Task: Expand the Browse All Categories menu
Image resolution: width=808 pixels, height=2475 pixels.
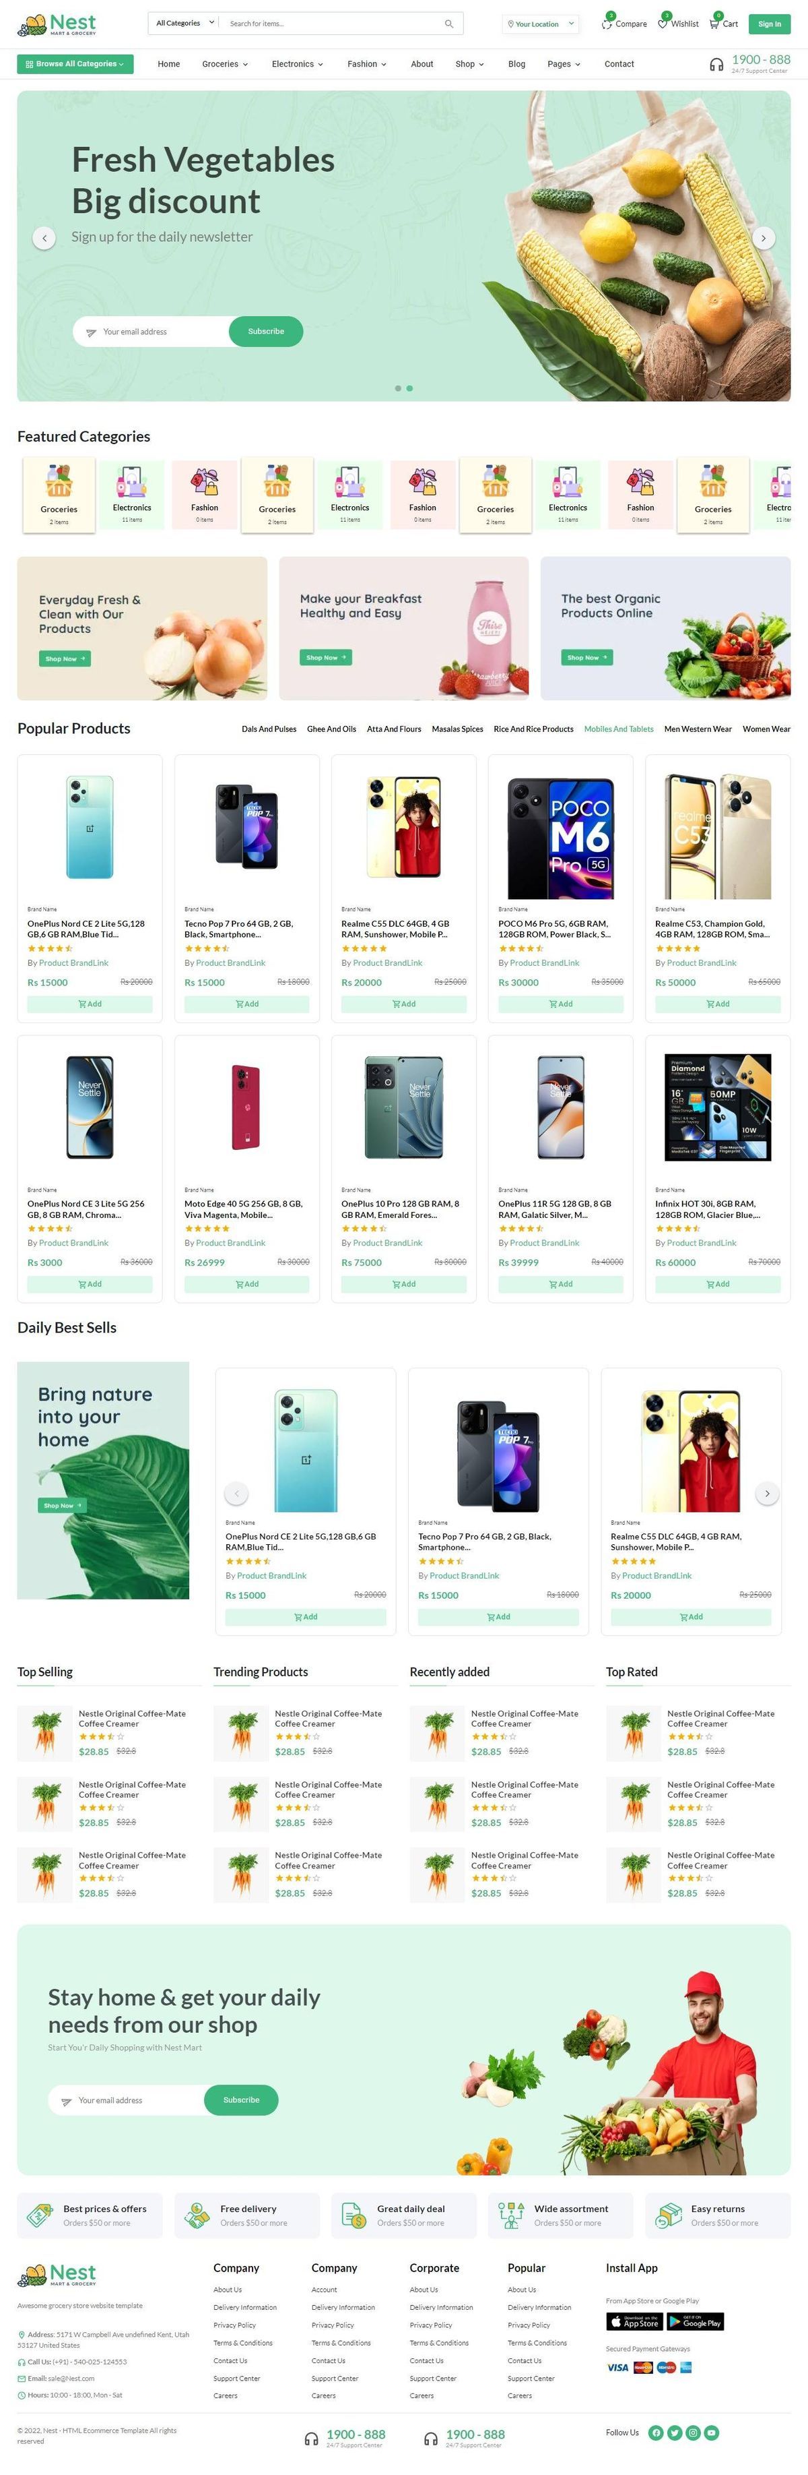Action: tap(75, 63)
